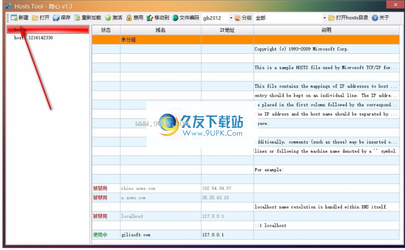Image resolution: width=405 pixels, height=250 pixels.
Task: Select the orange 未分组 group row
Action: [246, 39]
